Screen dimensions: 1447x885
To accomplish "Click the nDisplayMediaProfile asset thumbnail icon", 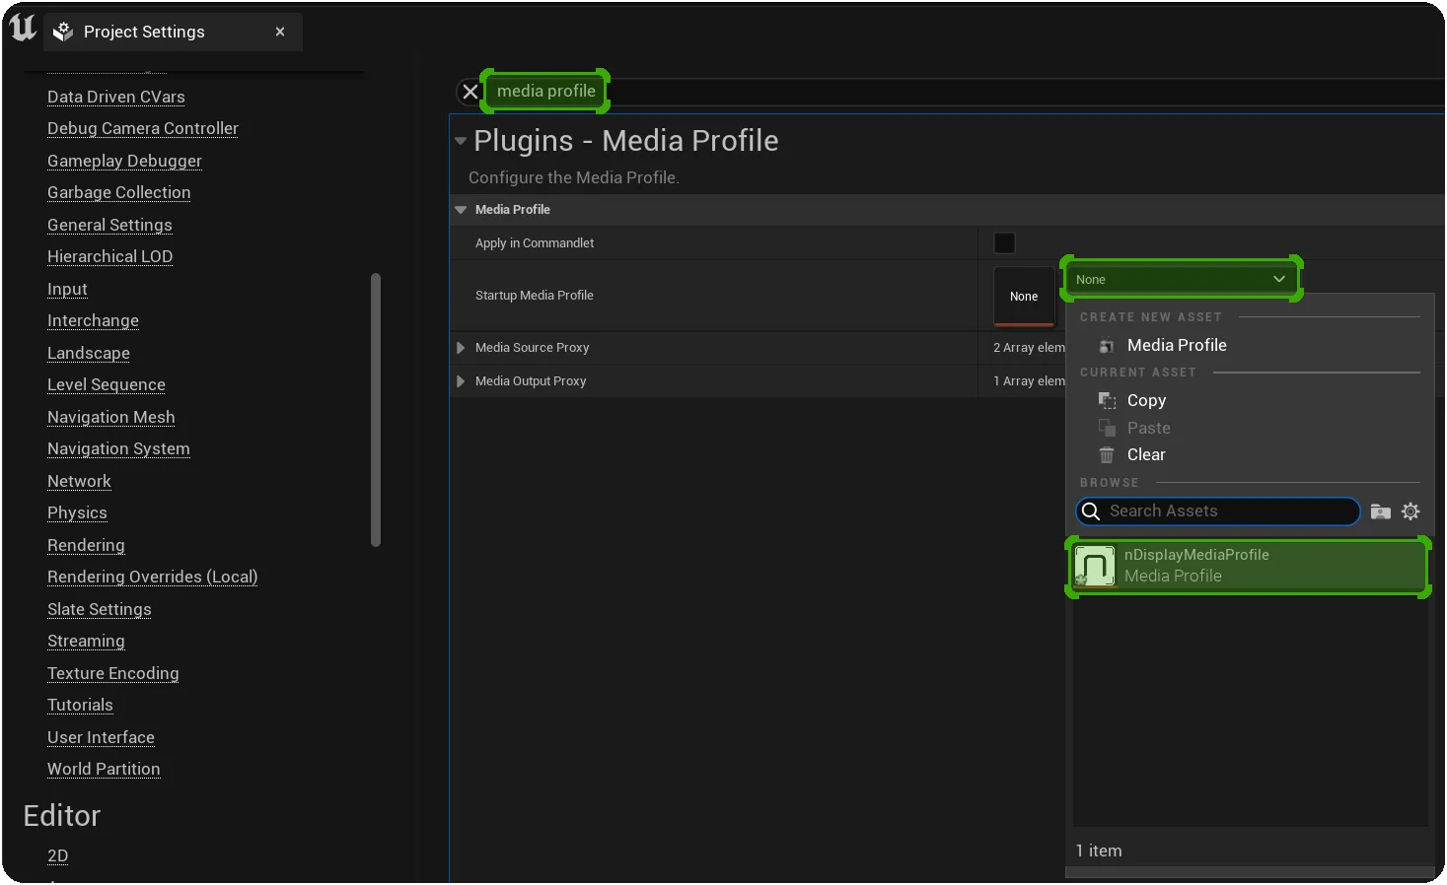I will (x=1095, y=566).
